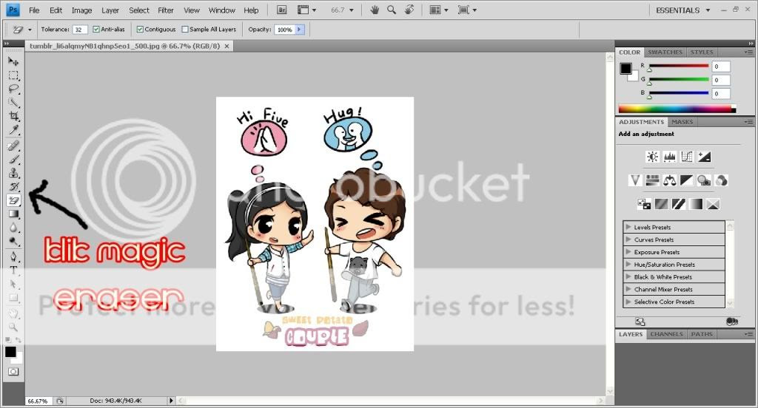The height and width of the screenshot is (408, 758).
Task: Click the foreground color swatch in toolbox
Action: [x=10, y=352]
